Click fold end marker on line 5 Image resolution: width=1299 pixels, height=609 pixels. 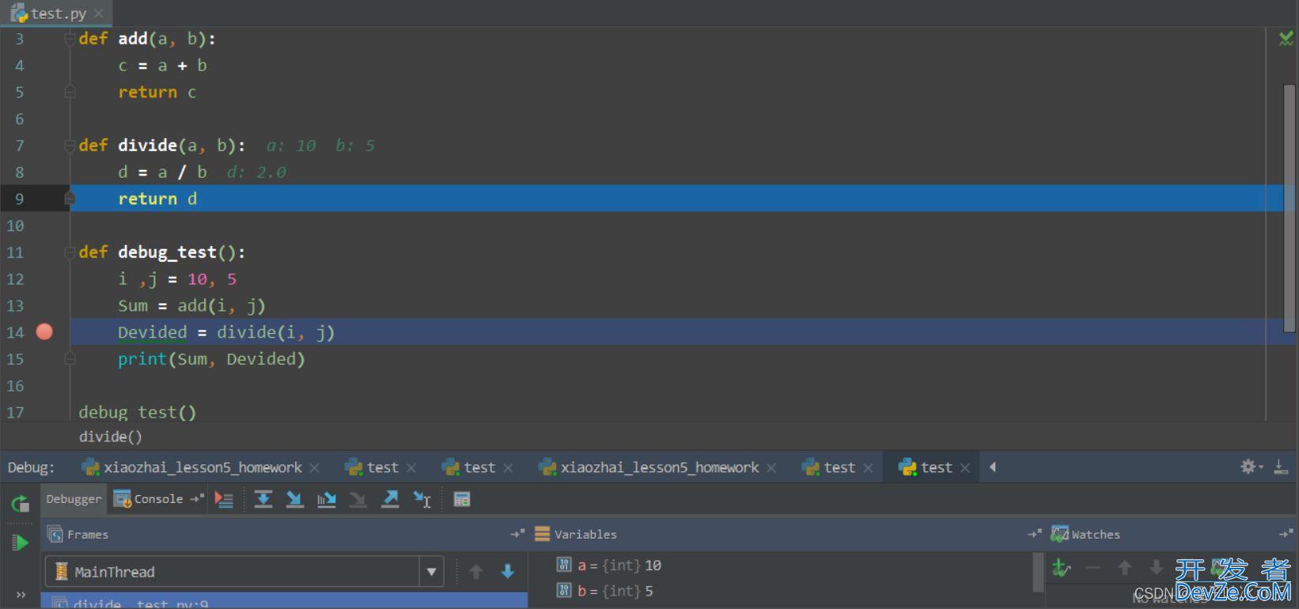click(70, 93)
